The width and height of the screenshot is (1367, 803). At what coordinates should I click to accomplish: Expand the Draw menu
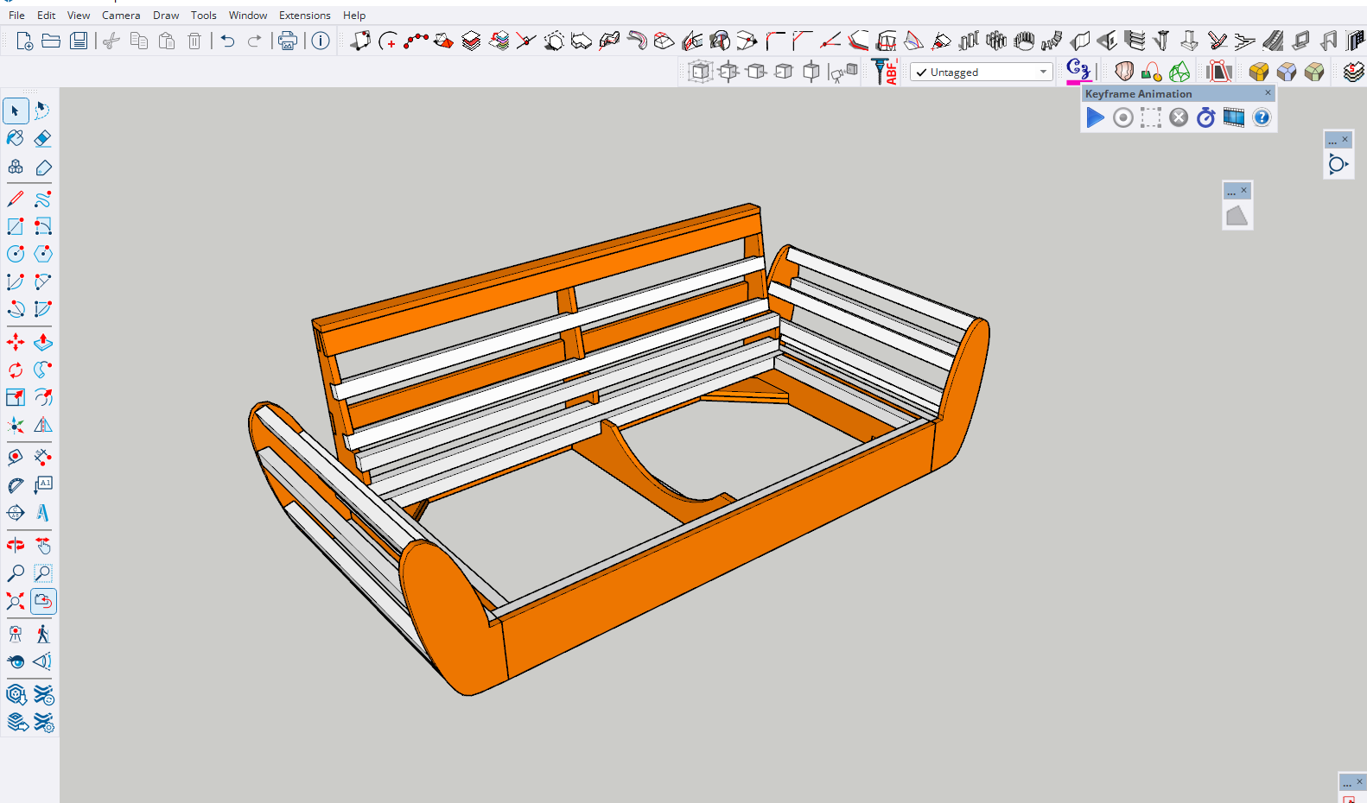[166, 15]
